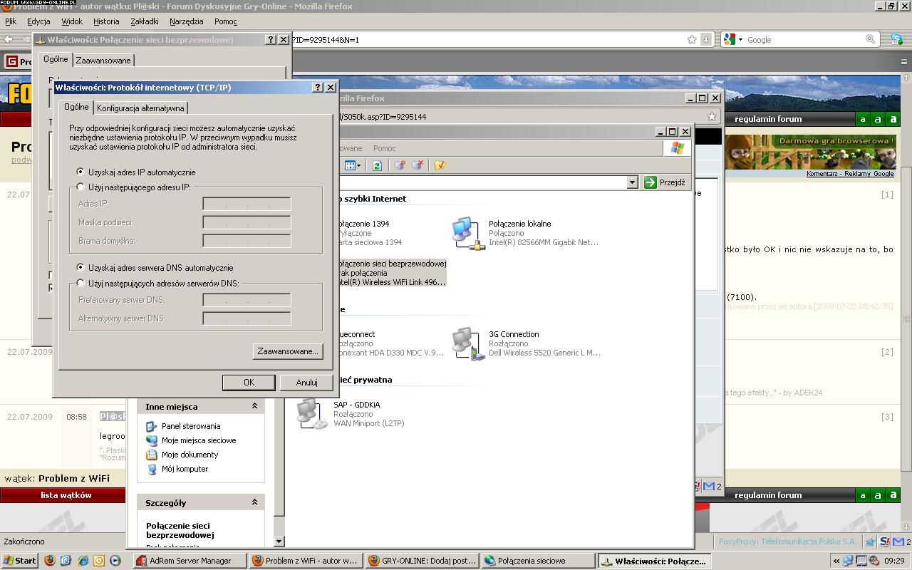Click the help '?' button in TCP/IP dialog
The image size is (912, 570).
[x=318, y=87]
